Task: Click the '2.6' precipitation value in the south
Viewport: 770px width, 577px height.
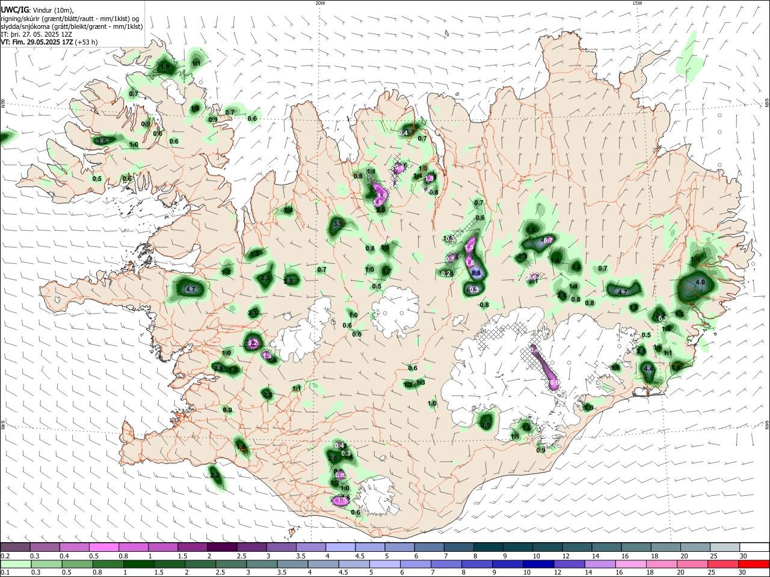Action: coord(333,458)
